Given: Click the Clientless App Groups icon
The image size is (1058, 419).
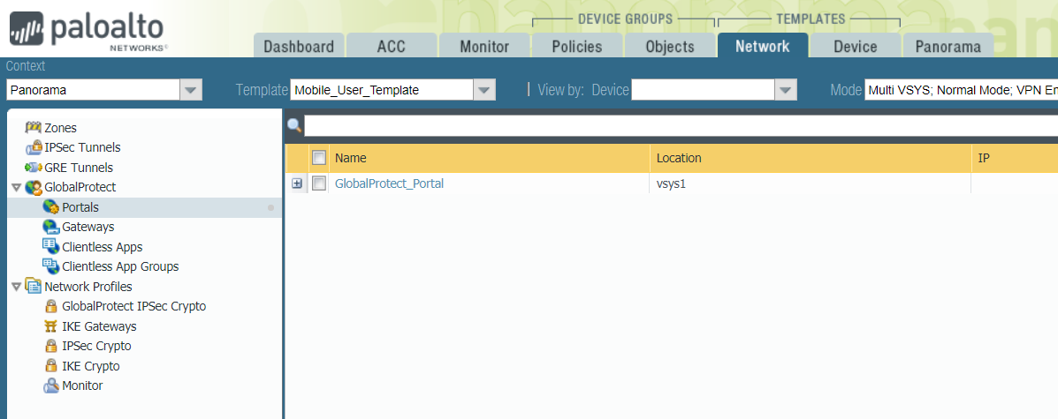Looking at the screenshot, I should [51, 266].
